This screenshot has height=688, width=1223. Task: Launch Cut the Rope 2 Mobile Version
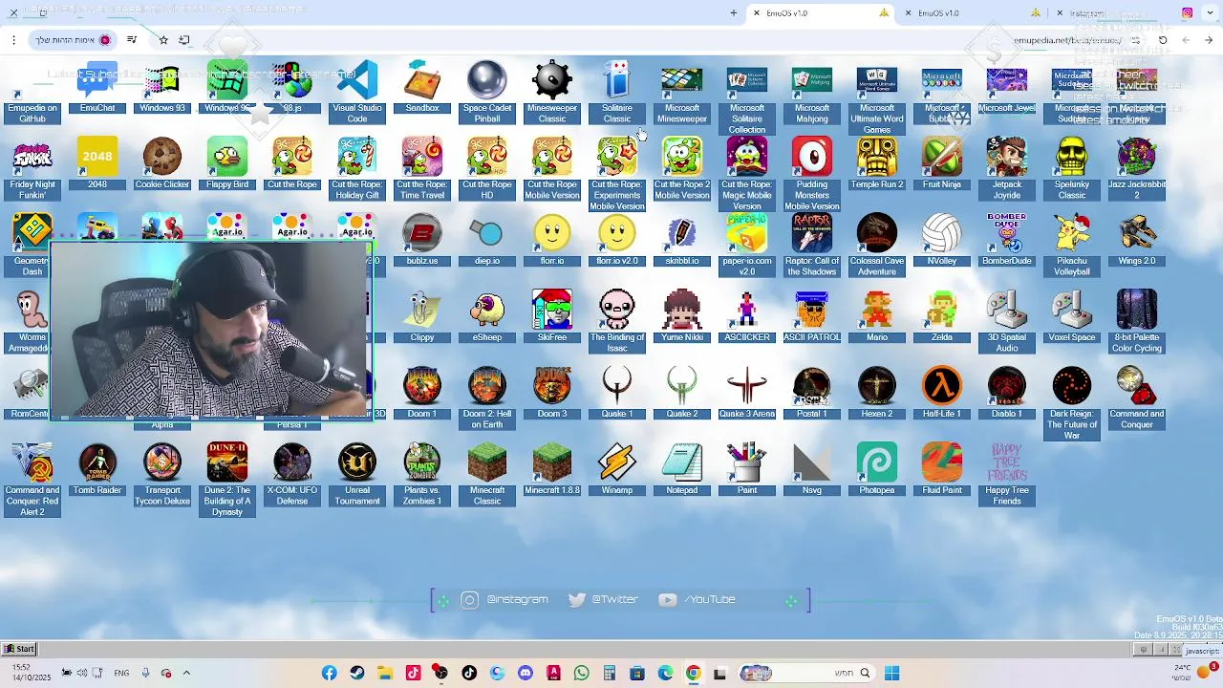tap(682, 169)
